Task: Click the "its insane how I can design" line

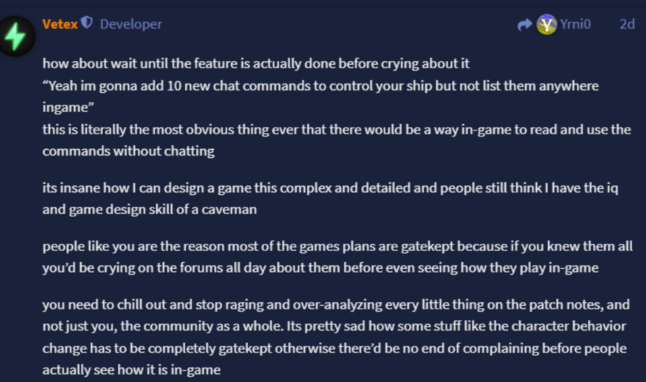Action: coord(330,188)
